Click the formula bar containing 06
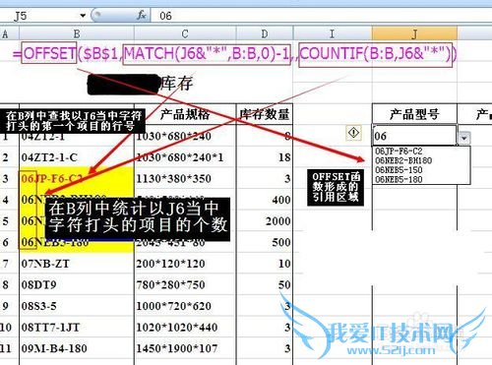Screen dimensions: 492x365 322,16
